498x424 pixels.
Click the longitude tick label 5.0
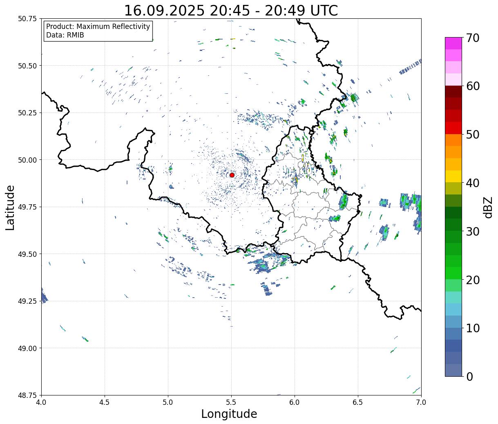(x=168, y=402)
